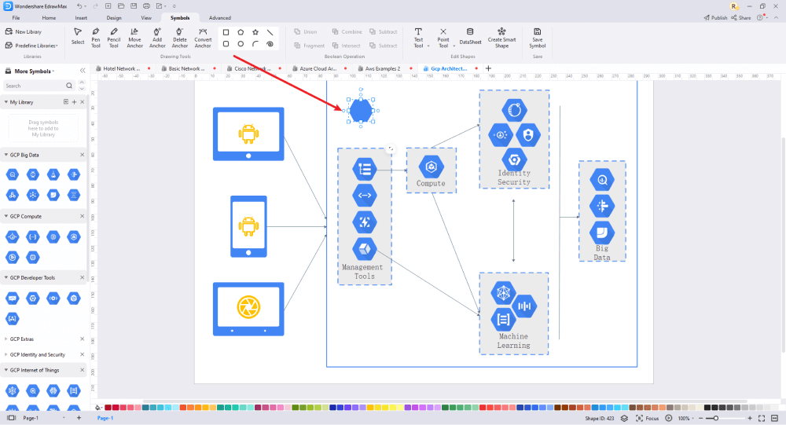Open the DataSheet tool
Screen dimensions: 786x425
[470, 37]
